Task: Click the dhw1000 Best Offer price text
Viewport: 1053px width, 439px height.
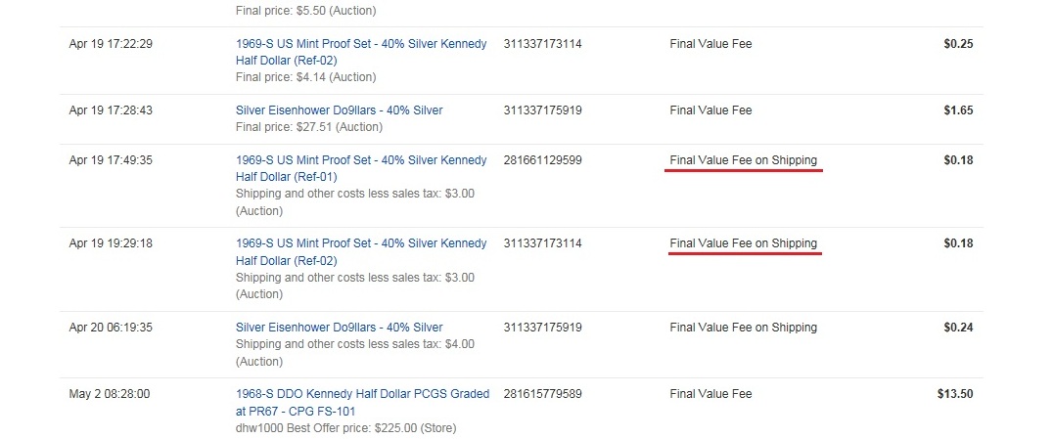Action: [x=345, y=427]
